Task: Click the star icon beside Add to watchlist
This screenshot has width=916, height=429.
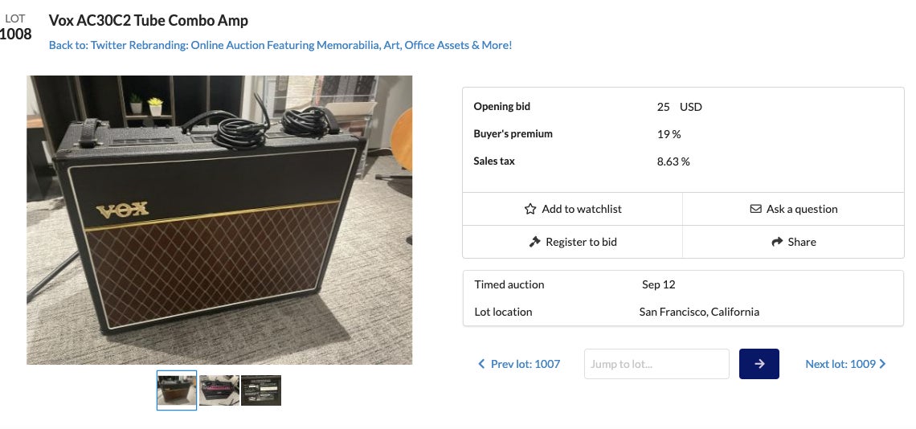Action: pos(530,209)
